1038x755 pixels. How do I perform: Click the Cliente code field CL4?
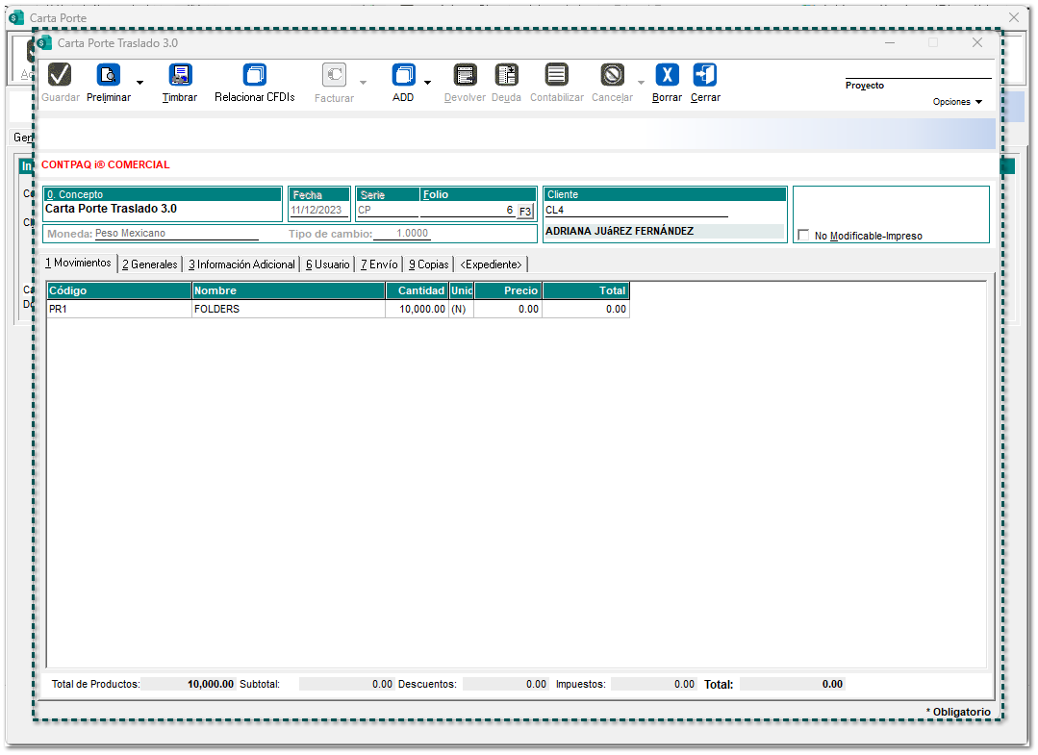coord(636,210)
